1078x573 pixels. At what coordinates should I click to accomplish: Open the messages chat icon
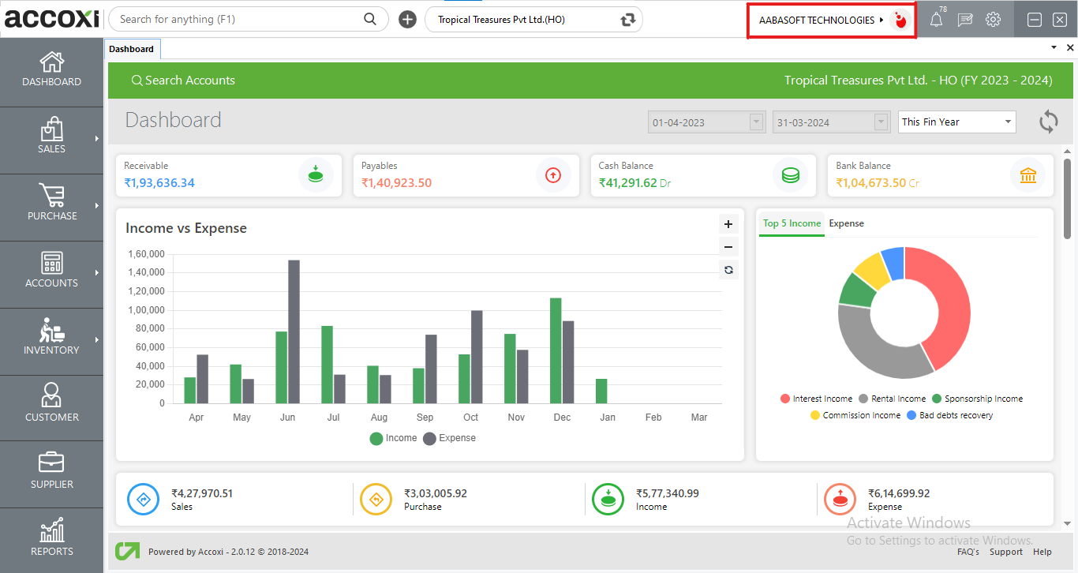[x=964, y=21]
